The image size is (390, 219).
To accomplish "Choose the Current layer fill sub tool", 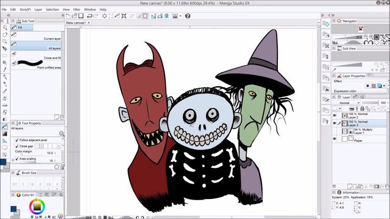I will pos(36,36).
